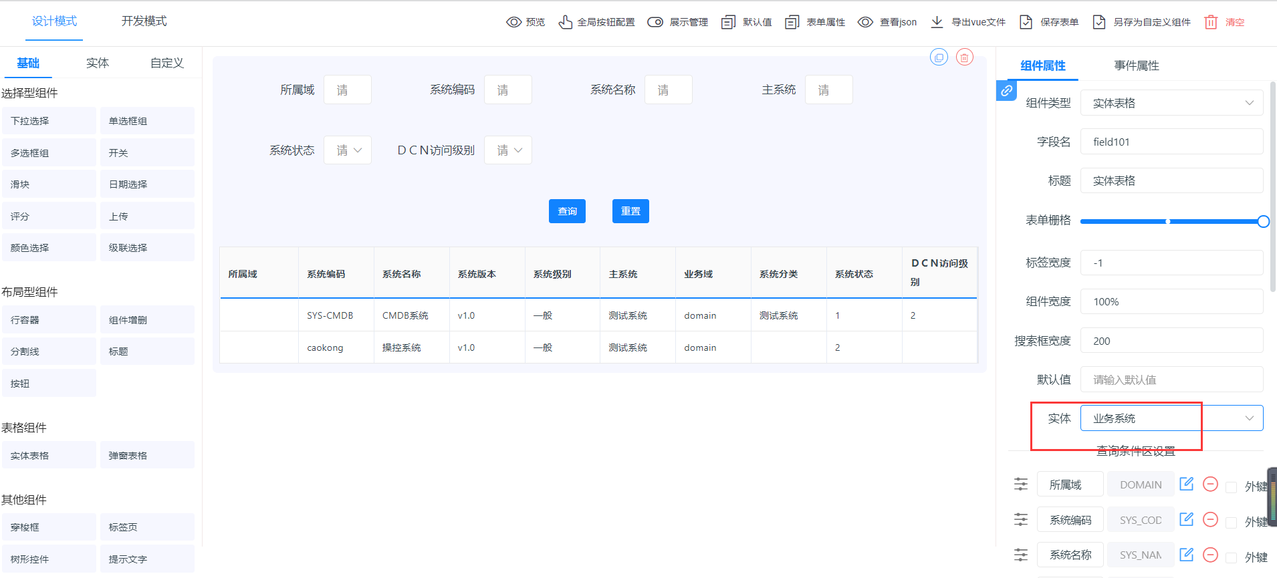Click the 查询 button
Screen dimensions: 1277x578
click(567, 211)
